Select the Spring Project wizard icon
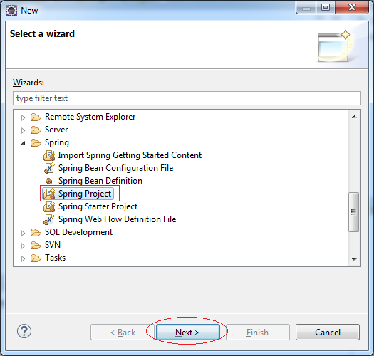 (49, 194)
